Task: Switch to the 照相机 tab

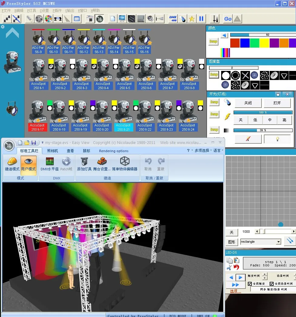Action: click(x=52, y=151)
